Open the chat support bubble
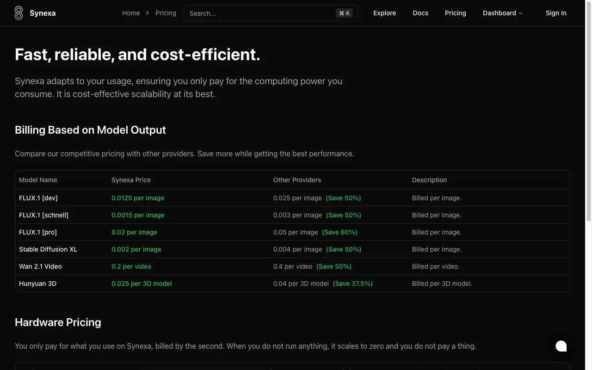This screenshot has width=592, height=370. pos(561,346)
